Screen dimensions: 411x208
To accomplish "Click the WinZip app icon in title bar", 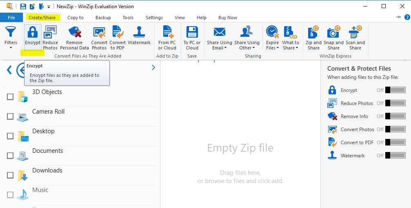I will 10,6.
